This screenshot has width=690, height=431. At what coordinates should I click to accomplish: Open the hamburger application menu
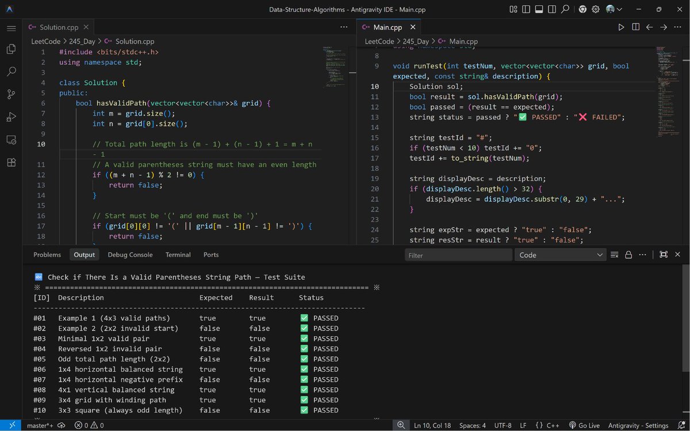(x=11, y=28)
